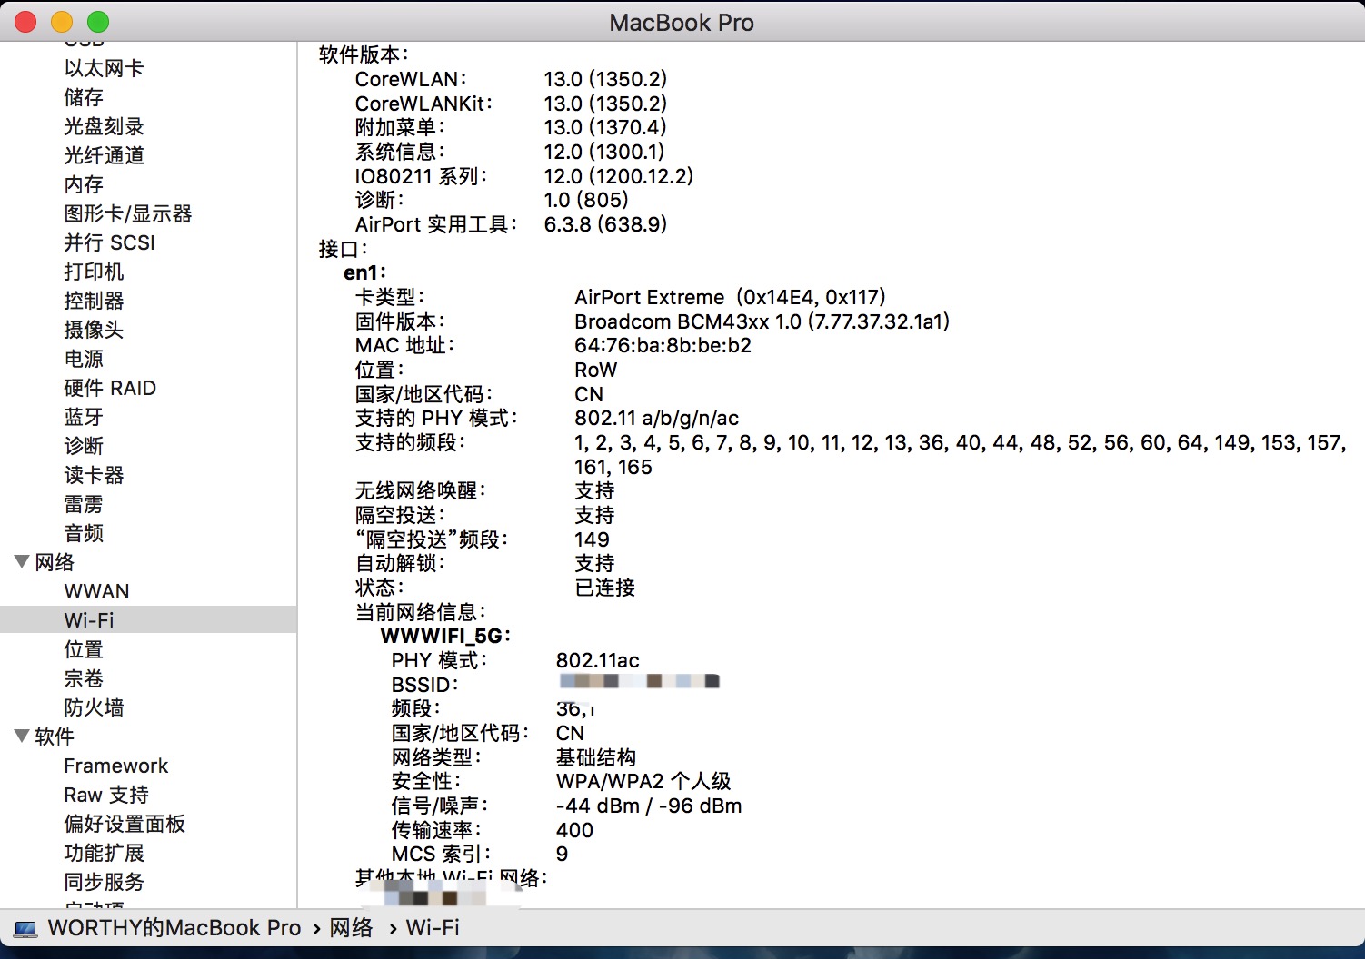Open 控制器 sidebar entry

pos(94,301)
